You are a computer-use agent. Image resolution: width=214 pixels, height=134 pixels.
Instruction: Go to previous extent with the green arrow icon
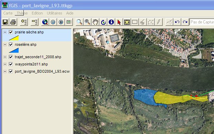[69, 22]
